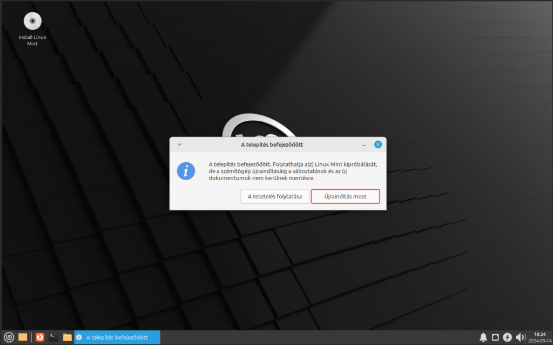The image size is (553, 345).
Task: Open the Terminal from the taskbar
Action: (53, 337)
